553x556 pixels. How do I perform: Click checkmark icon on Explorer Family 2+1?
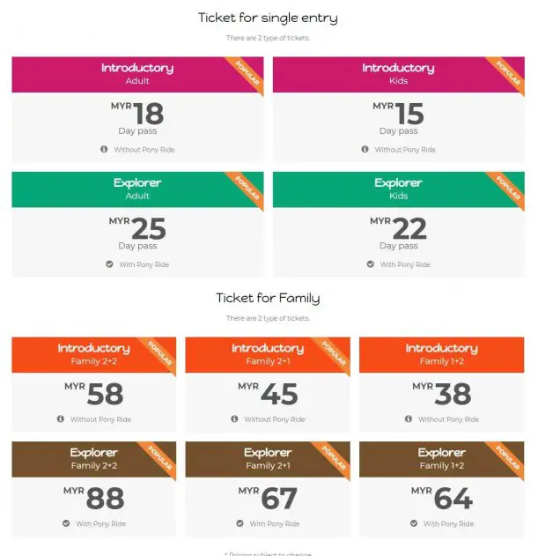[240, 523]
